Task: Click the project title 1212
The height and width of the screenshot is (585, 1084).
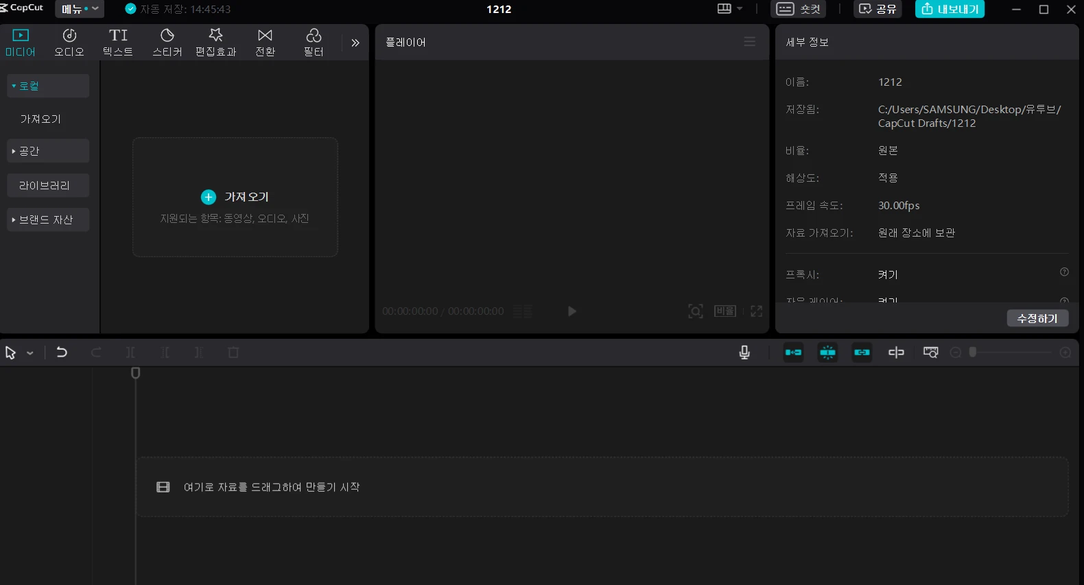Action: tap(499, 9)
